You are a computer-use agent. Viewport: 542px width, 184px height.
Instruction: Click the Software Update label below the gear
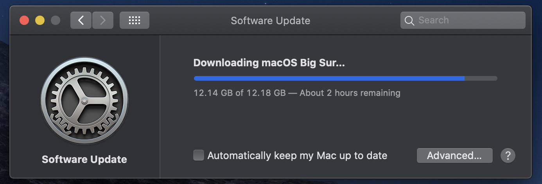(84, 159)
